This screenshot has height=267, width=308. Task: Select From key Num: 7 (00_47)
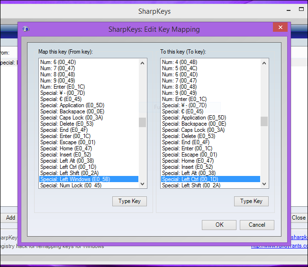pyautogui.click(x=89, y=68)
